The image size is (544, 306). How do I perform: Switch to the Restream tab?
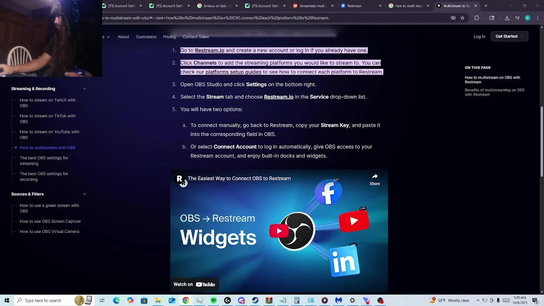pos(360,6)
